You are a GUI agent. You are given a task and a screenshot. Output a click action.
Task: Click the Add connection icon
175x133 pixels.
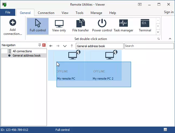(13, 23)
